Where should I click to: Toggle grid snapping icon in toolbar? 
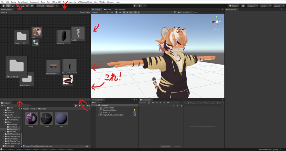(x=57, y=6)
